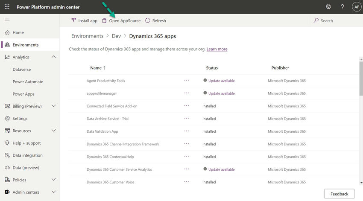Open more options for Dynamics 365 Channel Integration Framework
Viewport: 363px width, 201px height.
[187, 144]
